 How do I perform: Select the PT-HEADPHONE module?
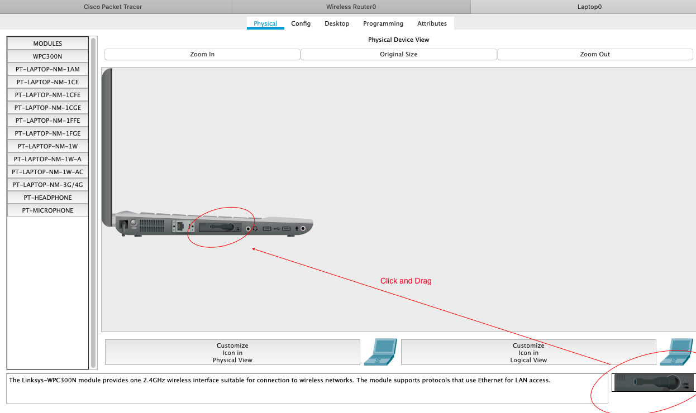click(x=47, y=198)
